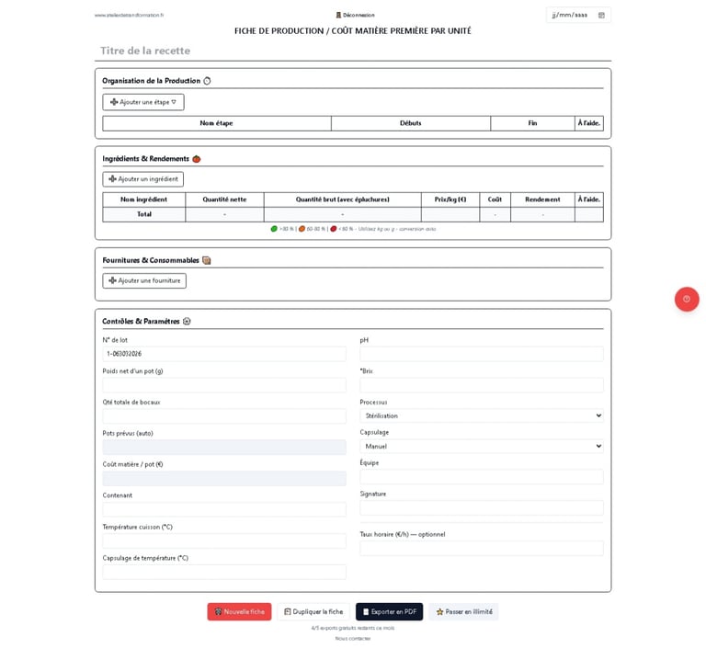Focus the date field jj/mm/aaaa

[x=578, y=16]
